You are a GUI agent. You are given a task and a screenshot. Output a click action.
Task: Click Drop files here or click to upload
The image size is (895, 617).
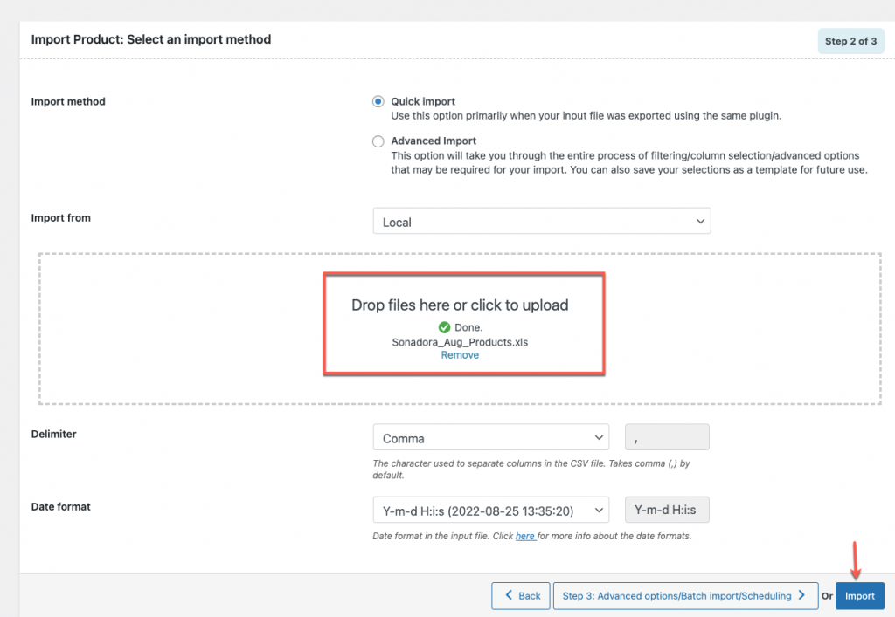pyautogui.click(x=460, y=305)
